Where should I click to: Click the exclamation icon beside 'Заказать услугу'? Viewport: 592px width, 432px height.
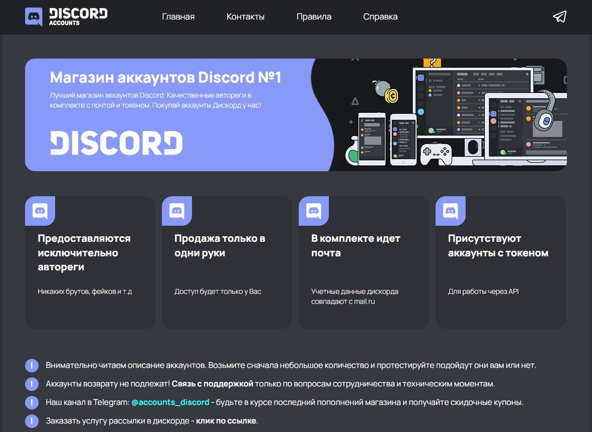(x=32, y=420)
